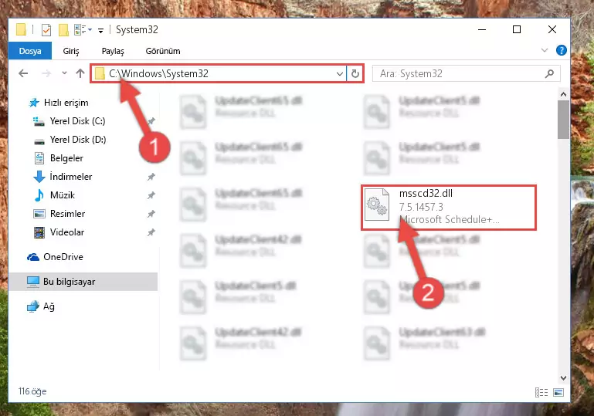Click the search magnifier icon
594x416 pixels.
coord(550,73)
